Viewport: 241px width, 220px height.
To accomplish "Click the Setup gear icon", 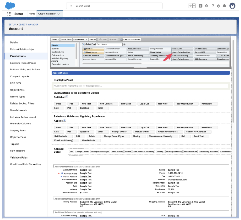I will click(219, 6).
